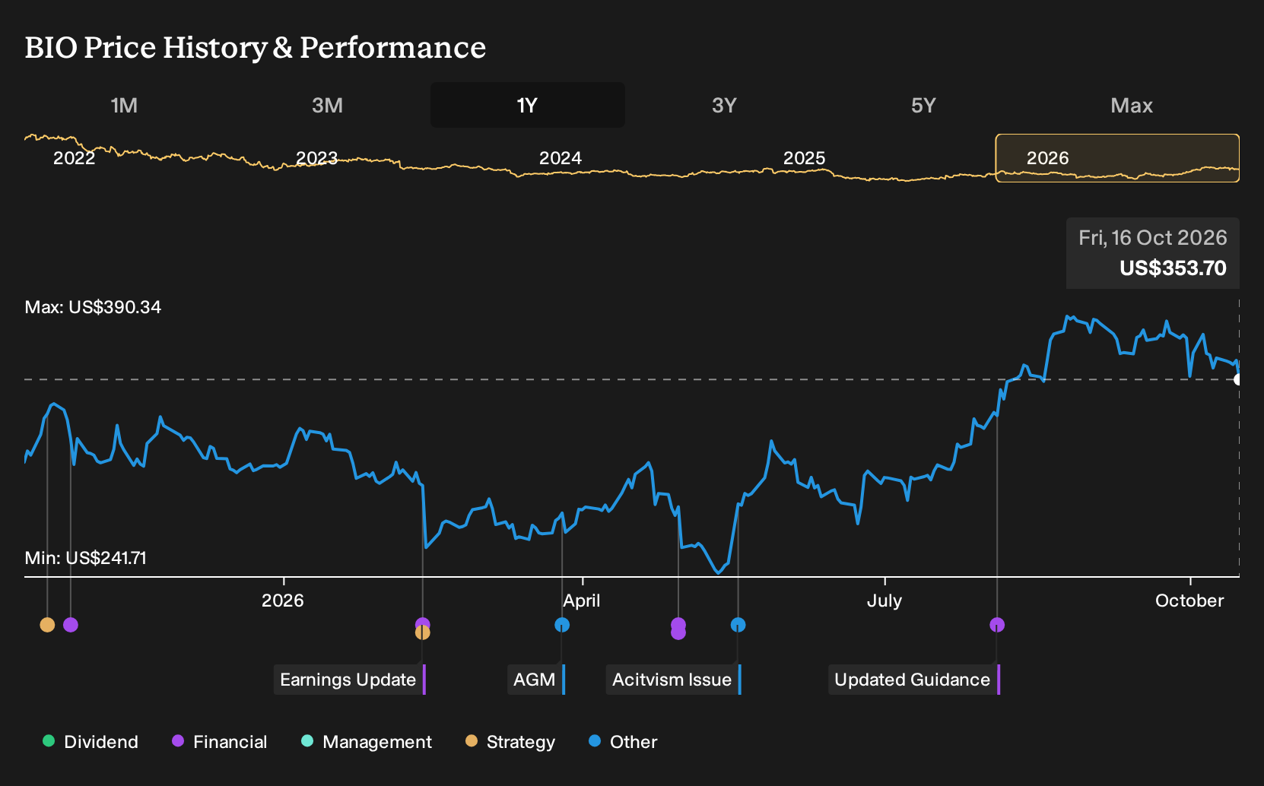This screenshot has height=786, width=1264.
Task: Toggle the Financial legend filter
Action: pos(220,742)
